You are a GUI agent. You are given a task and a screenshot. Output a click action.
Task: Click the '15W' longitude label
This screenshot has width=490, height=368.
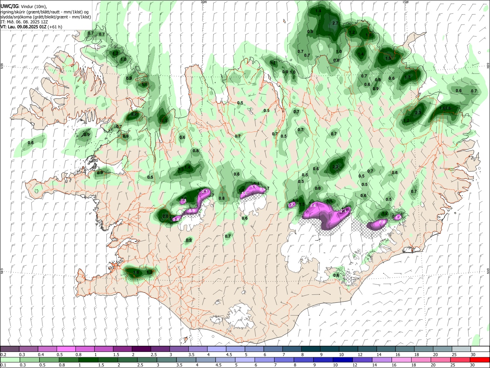pos(405,2)
